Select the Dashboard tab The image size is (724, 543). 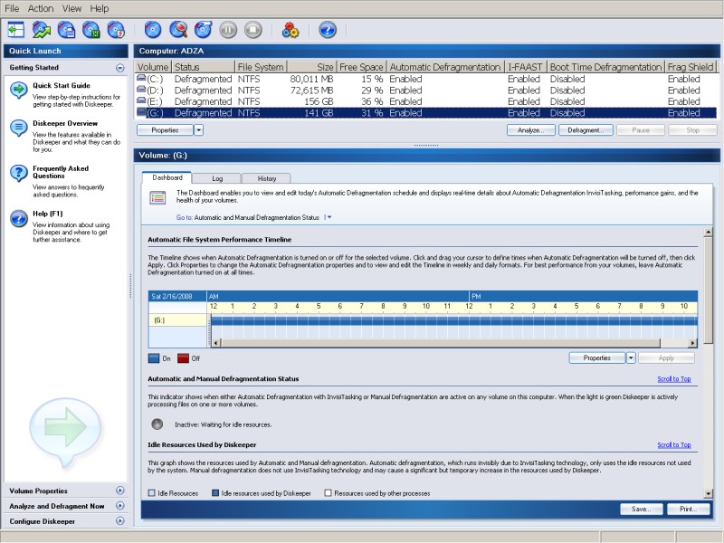pos(167,177)
